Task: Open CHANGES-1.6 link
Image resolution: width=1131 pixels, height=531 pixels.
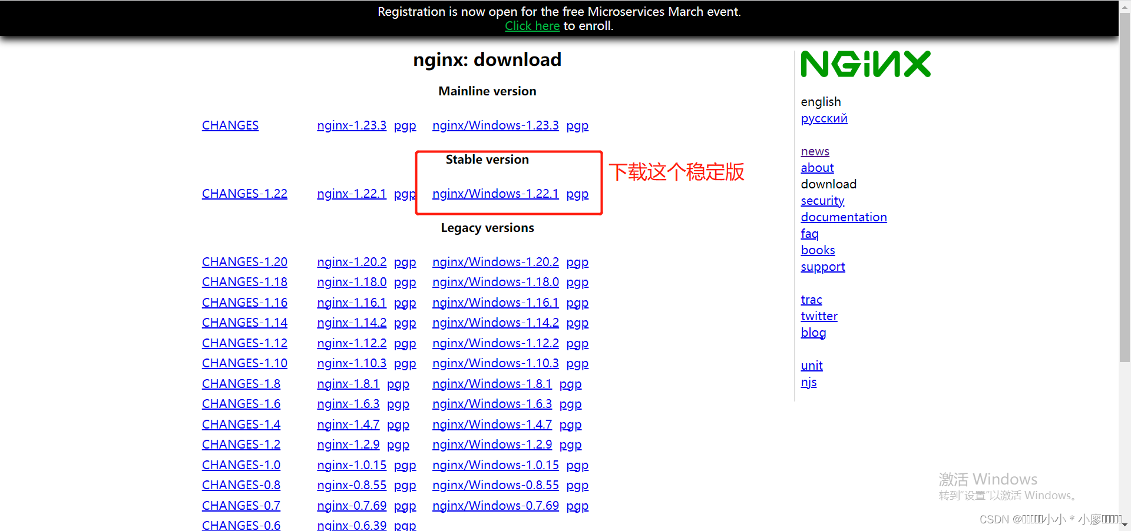Action: pyautogui.click(x=241, y=404)
